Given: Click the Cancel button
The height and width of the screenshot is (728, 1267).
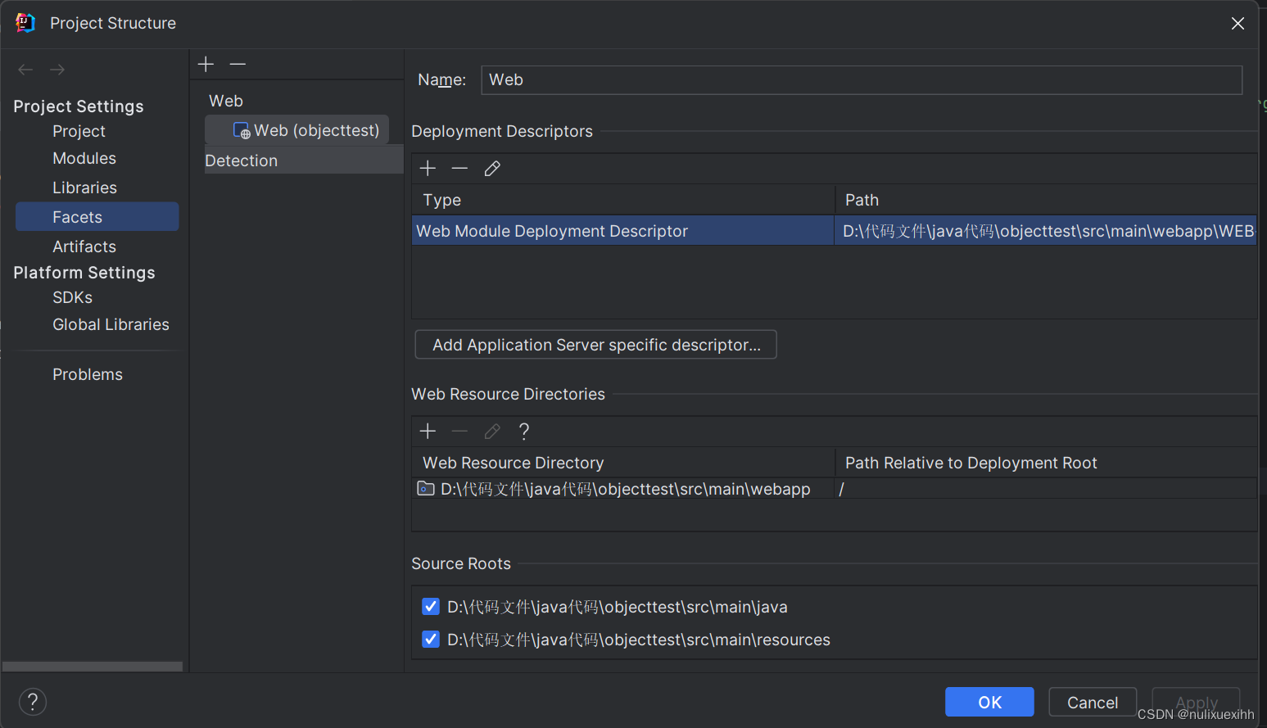Looking at the screenshot, I should tap(1093, 702).
